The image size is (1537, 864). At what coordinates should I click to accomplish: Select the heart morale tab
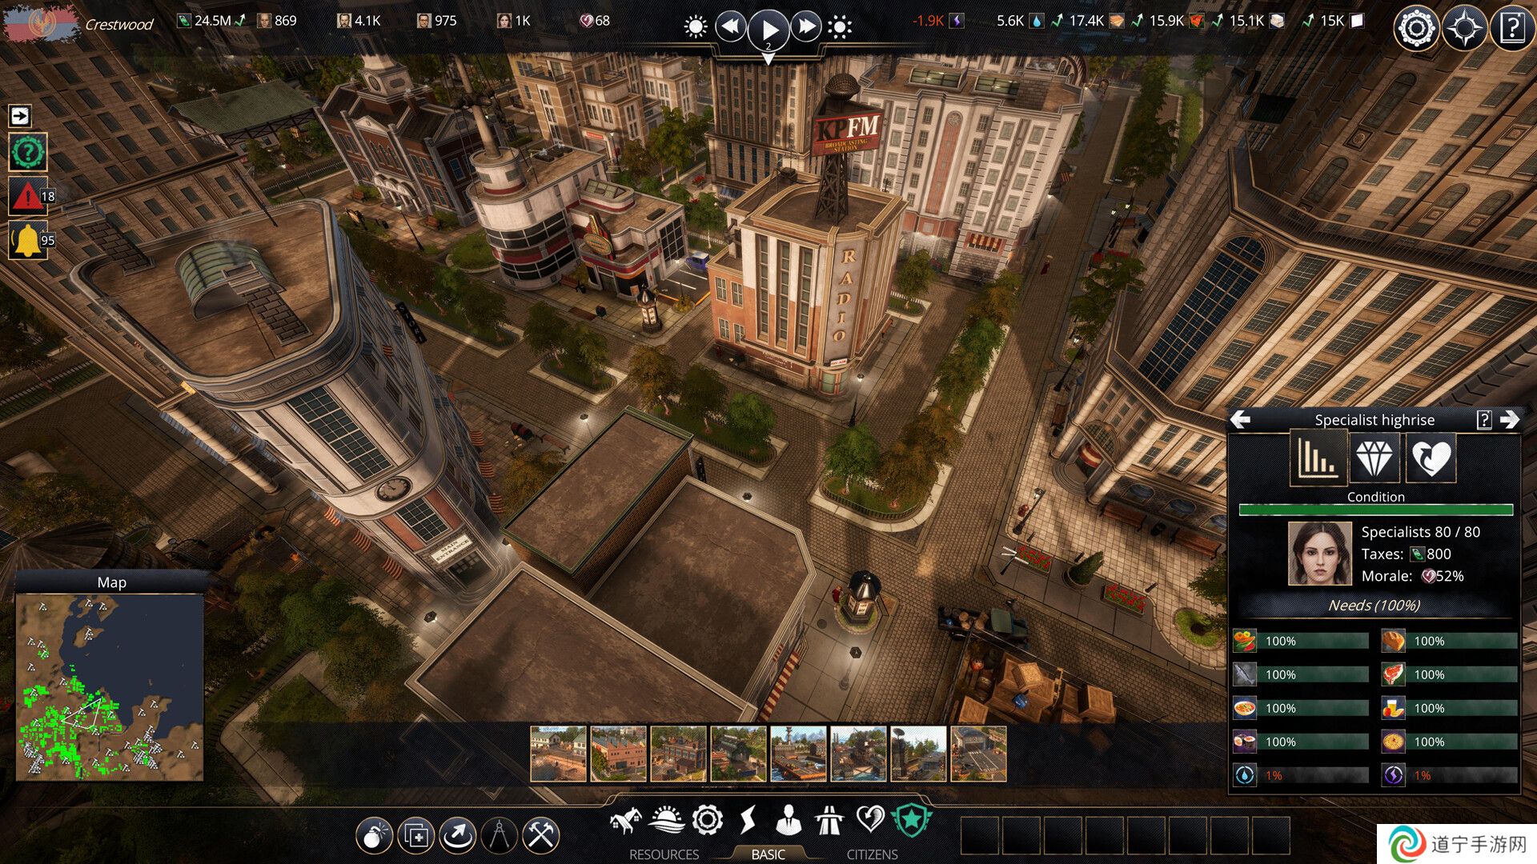pos(1431,458)
